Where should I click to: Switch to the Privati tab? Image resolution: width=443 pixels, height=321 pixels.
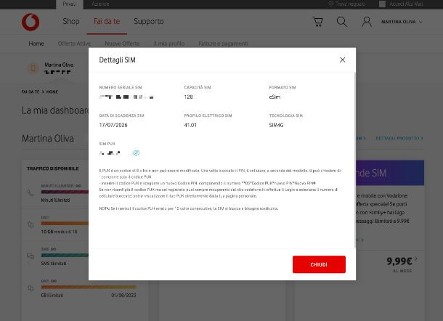pyautogui.click(x=70, y=4)
